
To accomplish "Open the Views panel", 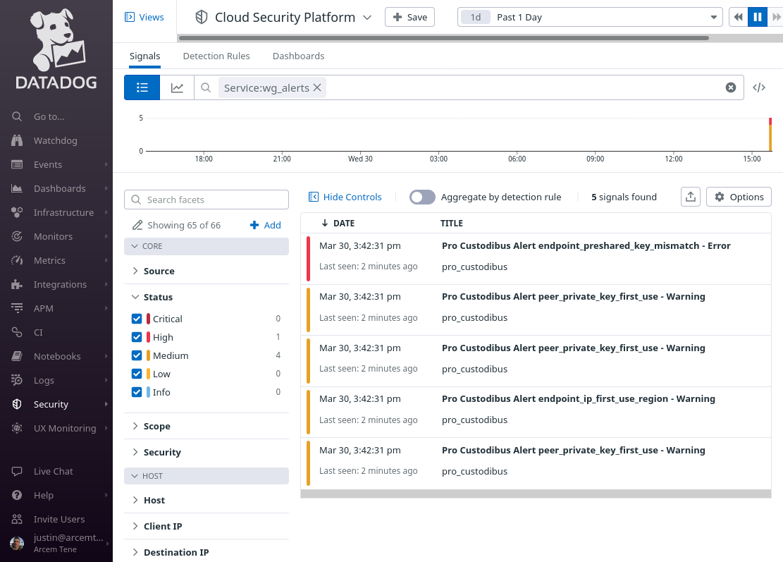I will click(x=144, y=17).
